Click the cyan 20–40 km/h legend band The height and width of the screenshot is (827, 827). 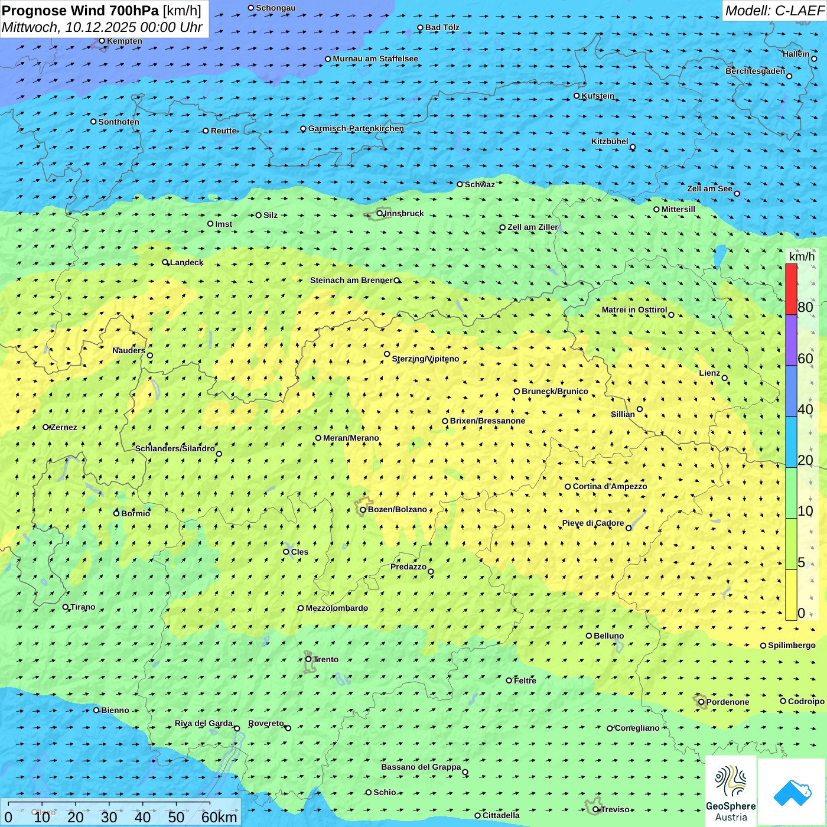[x=791, y=442]
